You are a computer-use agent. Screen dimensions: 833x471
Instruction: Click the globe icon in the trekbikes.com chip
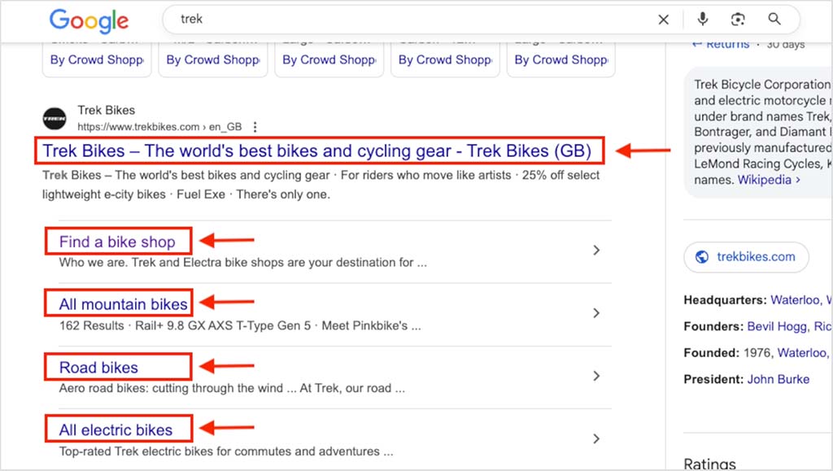coord(702,257)
